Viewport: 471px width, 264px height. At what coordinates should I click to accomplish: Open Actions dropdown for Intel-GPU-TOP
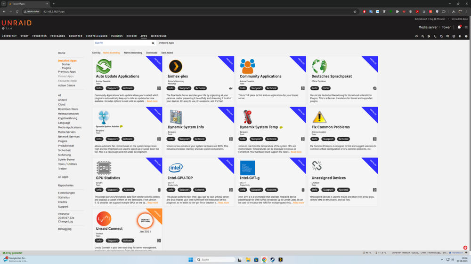tap(199, 190)
